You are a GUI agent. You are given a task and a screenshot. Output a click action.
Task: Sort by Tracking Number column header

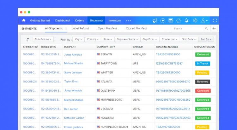[x=167, y=47]
